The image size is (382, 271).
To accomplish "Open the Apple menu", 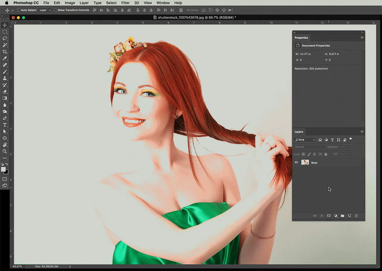I will (x=6, y=3).
